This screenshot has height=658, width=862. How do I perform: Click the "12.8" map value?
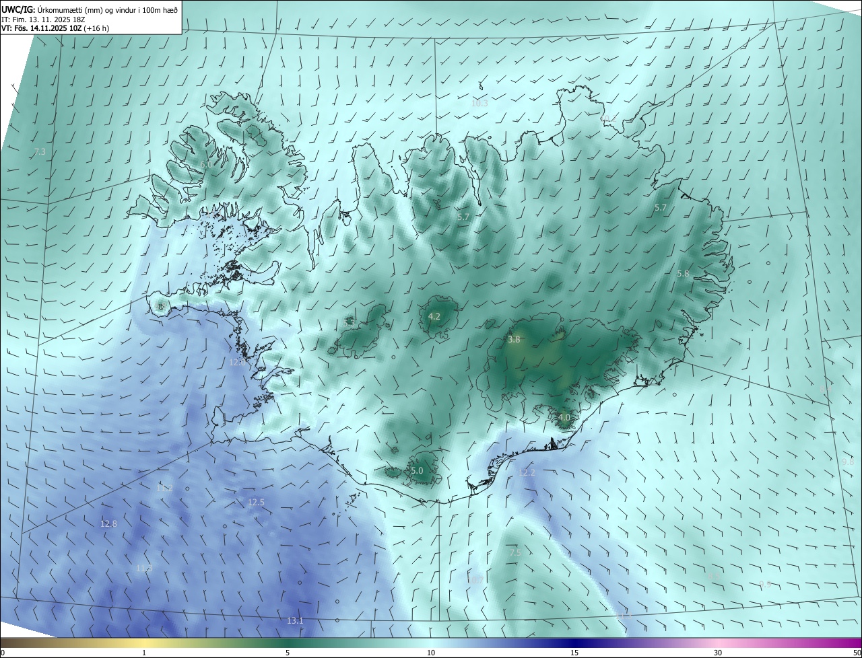[108, 523]
